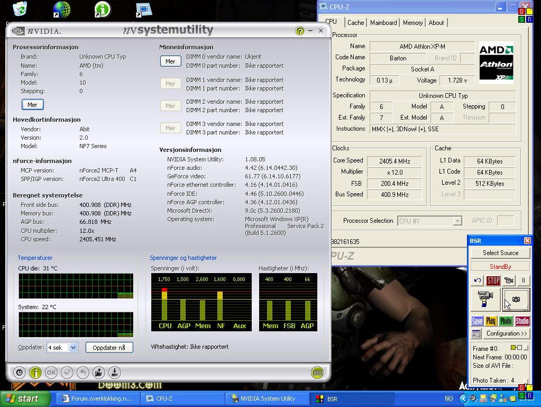Click the Mer button for DIMM 2
The height and width of the screenshot is (407, 541).
point(170,106)
